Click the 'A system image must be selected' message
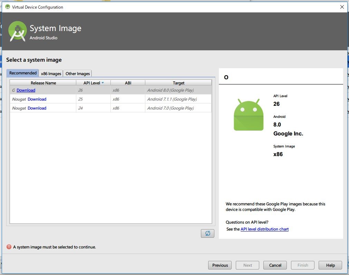This screenshot has height=275, width=349. coord(54,247)
